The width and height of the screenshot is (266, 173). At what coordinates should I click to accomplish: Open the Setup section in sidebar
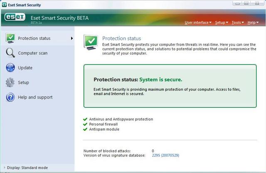tap(38, 82)
